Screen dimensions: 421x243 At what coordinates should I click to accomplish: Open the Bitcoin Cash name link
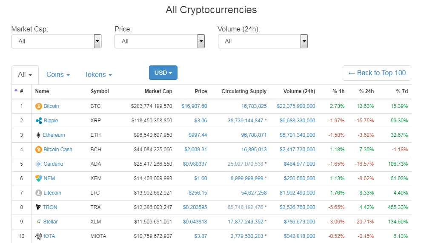(x=58, y=150)
